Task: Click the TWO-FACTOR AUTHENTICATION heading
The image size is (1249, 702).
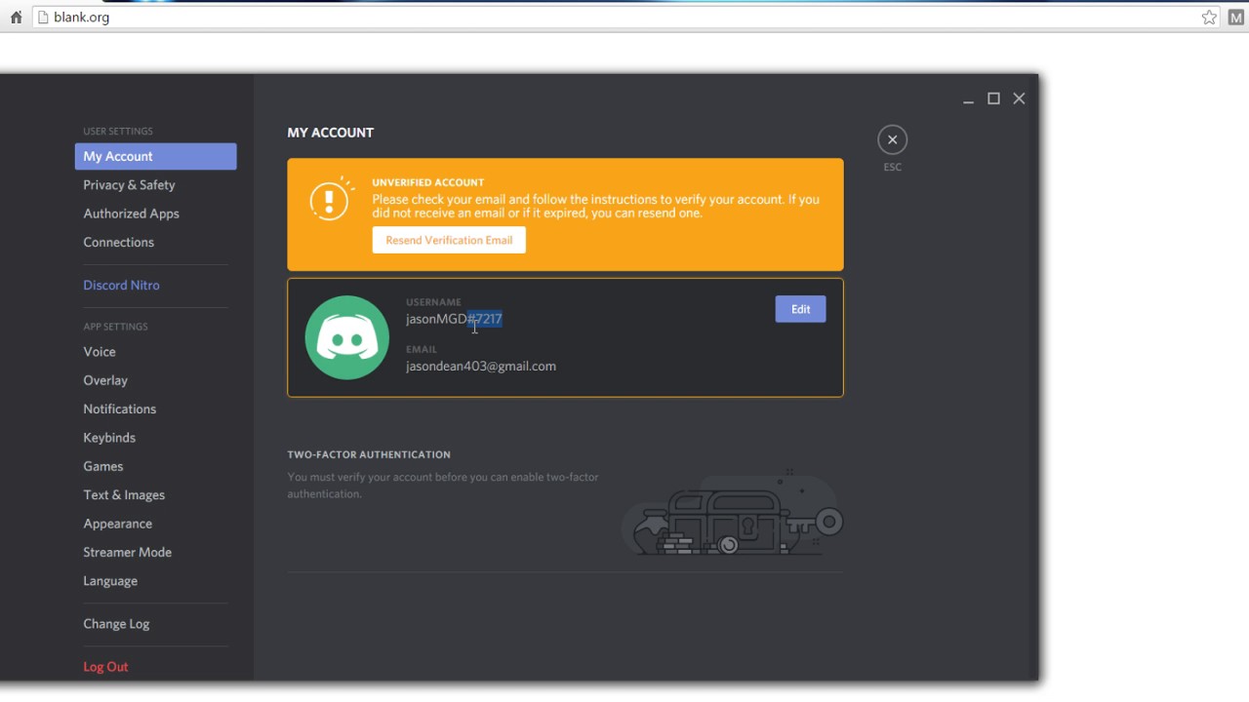Action: click(x=369, y=454)
